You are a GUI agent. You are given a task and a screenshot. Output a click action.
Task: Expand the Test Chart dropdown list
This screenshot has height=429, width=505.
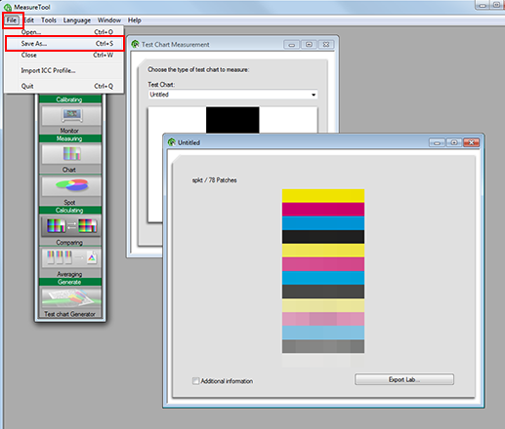point(314,95)
